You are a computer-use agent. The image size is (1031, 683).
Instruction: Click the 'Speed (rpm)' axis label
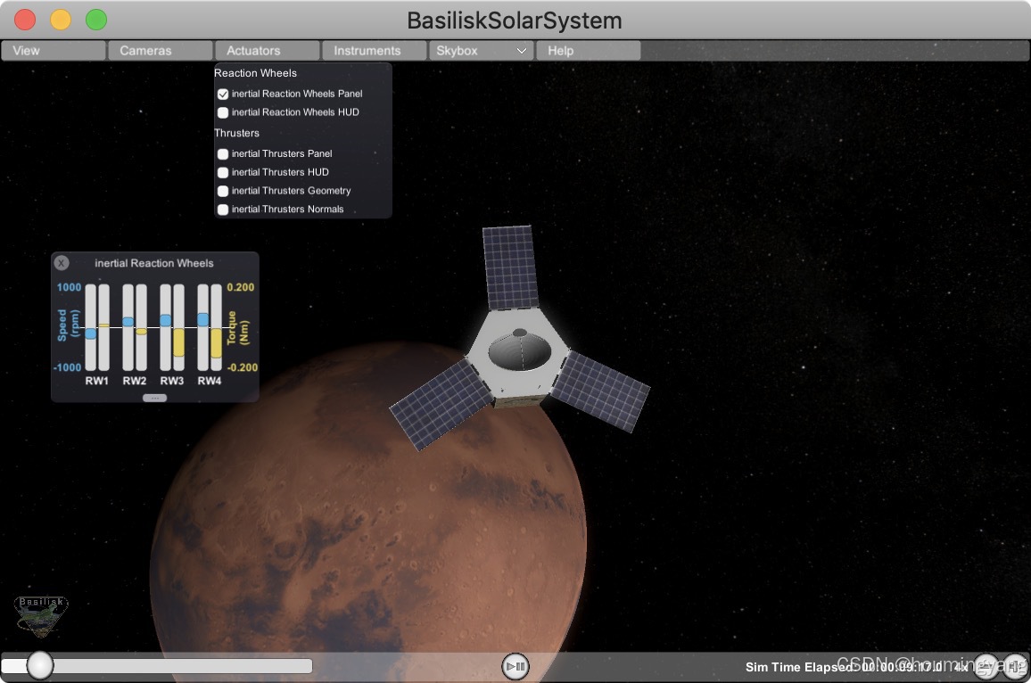(68, 325)
